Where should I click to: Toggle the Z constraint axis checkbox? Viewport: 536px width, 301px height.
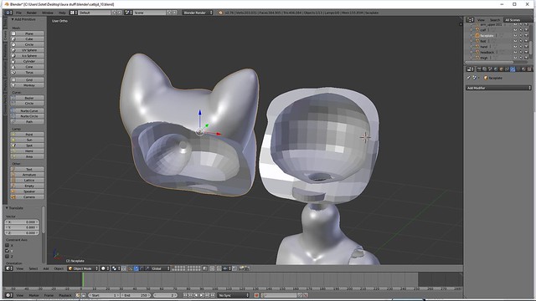point(8,257)
